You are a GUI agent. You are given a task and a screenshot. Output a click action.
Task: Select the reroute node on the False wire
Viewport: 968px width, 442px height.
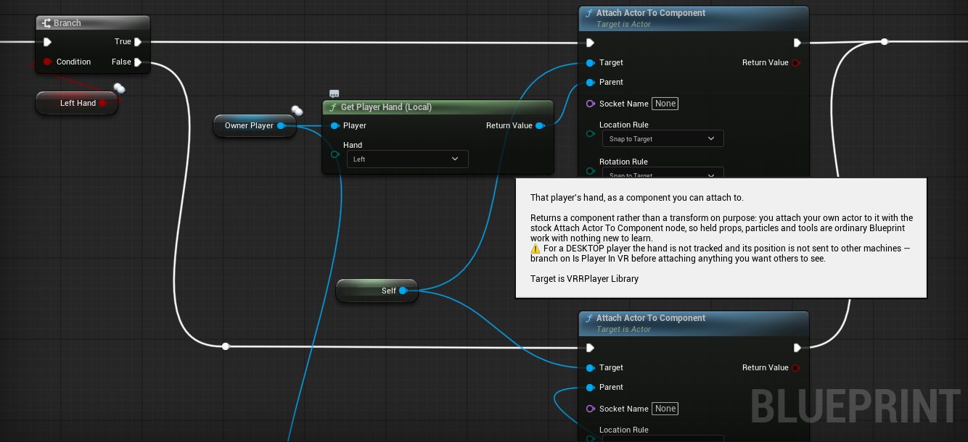click(x=226, y=346)
